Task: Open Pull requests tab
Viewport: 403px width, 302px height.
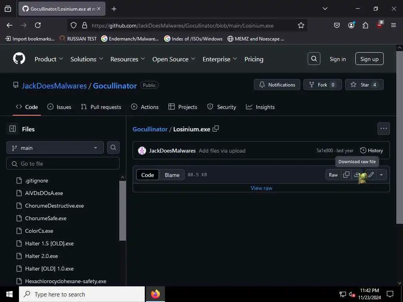Action: pyautogui.click(x=101, y=107)
